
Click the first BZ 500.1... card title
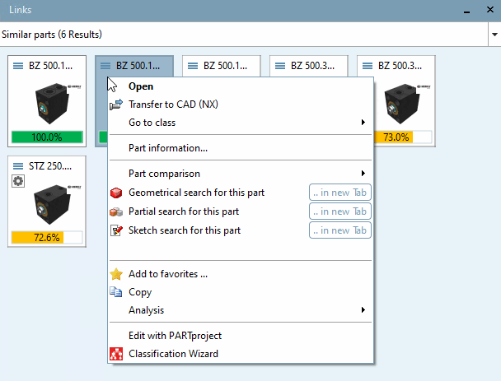[x=50, y=66]
